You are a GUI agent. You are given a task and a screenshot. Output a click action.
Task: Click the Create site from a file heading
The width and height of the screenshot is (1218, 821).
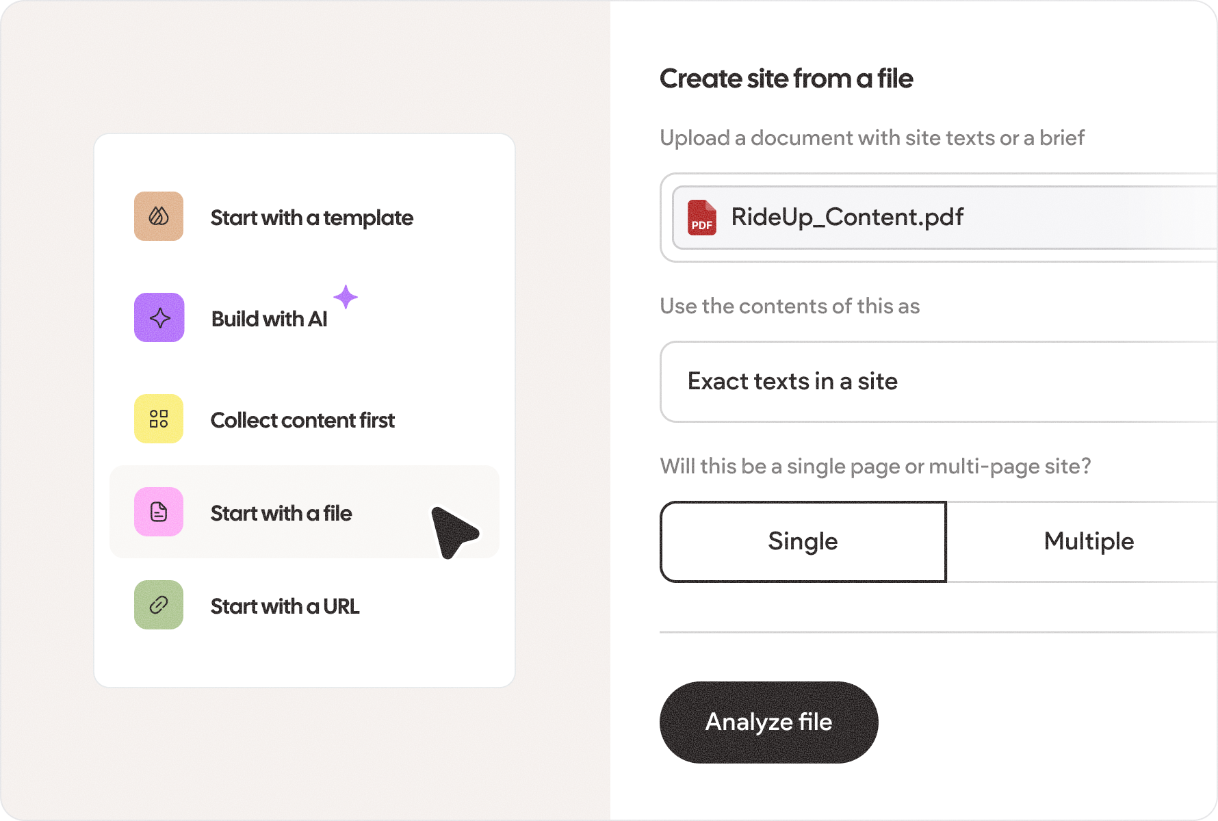[786, 79]
